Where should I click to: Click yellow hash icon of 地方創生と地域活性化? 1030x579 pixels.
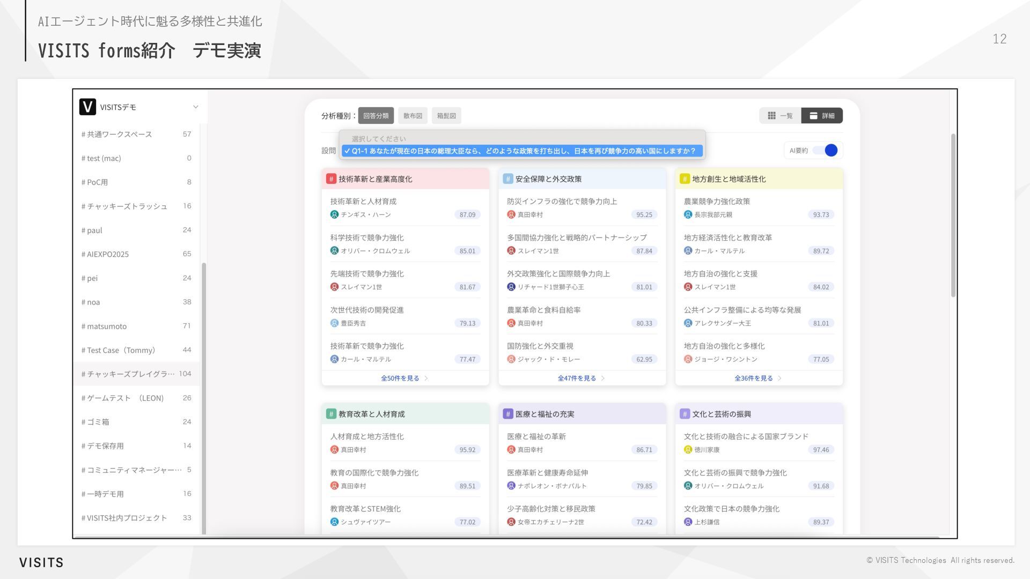(x=685, y=179)
